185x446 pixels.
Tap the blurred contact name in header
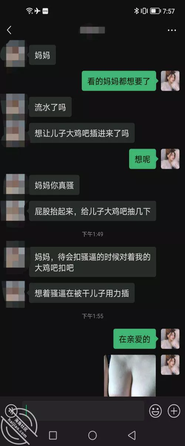click(92, 30)
